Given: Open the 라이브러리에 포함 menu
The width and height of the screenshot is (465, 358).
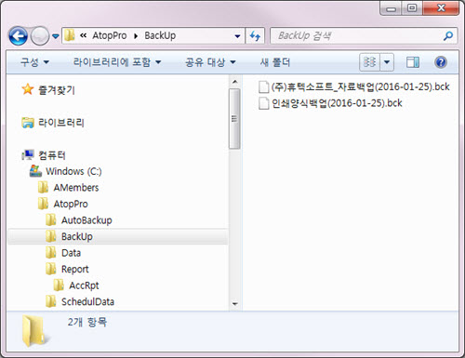Looking at the screenshot, I should coord(117,62).
